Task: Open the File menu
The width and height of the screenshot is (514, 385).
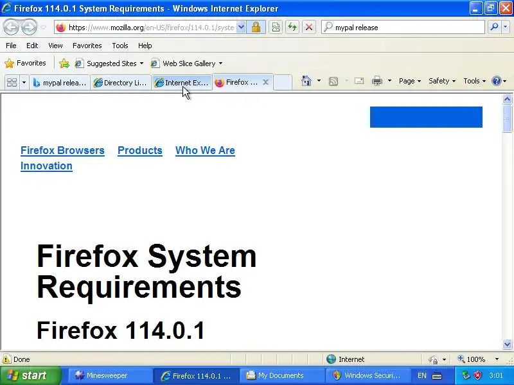Action: [11, 46]
